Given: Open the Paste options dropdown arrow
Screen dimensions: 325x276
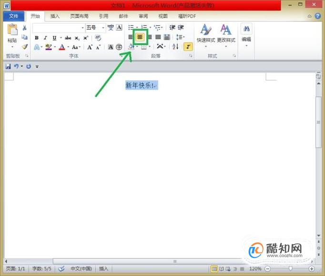Looking at the screenshot, I should point(12,47).
